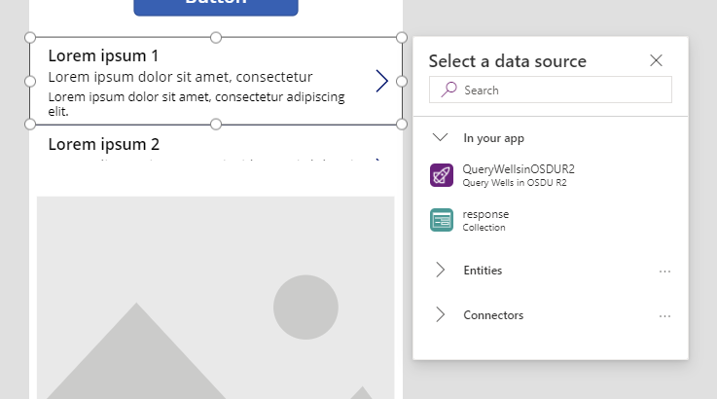Click the Search data source field

click(550, 90)
